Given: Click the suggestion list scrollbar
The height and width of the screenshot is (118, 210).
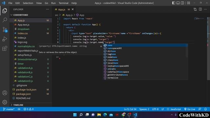Looking at the screenshot, I should point(187,51).
